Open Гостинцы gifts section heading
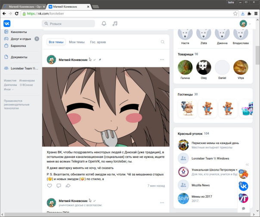260x217 pixels. [185, 94]
